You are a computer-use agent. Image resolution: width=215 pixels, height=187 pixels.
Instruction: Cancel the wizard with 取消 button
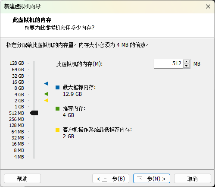pyautogui.click(x=193, y=178)
